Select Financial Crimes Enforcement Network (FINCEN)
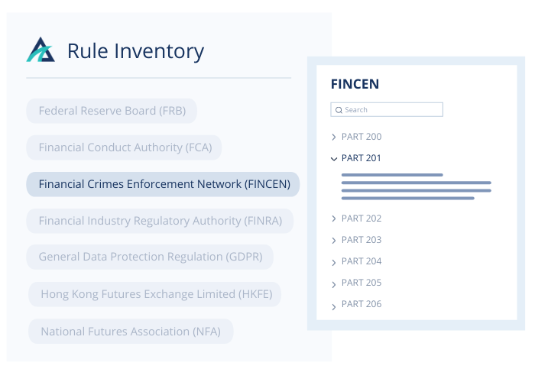The height and width of the screenshot is (382, 535). tap(163, 184)
